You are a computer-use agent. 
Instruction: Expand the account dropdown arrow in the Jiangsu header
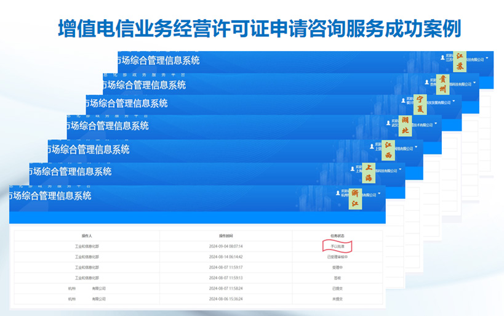(x=487, y=57)
